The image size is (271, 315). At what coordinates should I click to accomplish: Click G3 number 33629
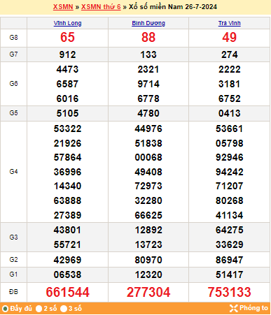point(230,244)
